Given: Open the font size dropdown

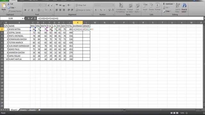Looking at the screenshot, I should (x=46, y=5).
